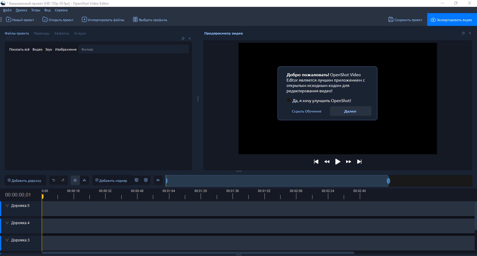Click the right handle of zoom slider
Image resolution: width=477 pixels, height=256 pixels.
coord(388,181)
